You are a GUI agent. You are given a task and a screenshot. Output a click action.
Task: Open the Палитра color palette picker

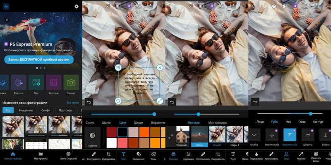click(x=92, y=136)
